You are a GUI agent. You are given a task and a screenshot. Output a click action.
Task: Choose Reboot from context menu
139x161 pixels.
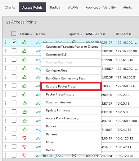pos(71,126)
